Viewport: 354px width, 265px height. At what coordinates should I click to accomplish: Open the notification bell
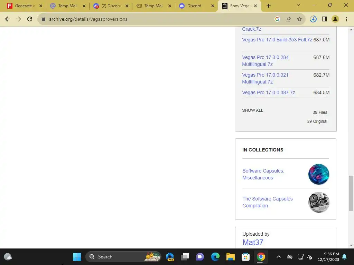point(345,257)
